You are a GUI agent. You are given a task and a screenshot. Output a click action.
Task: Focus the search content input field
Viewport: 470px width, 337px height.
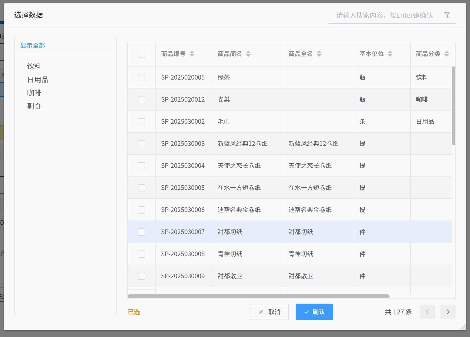coord(384,15)
